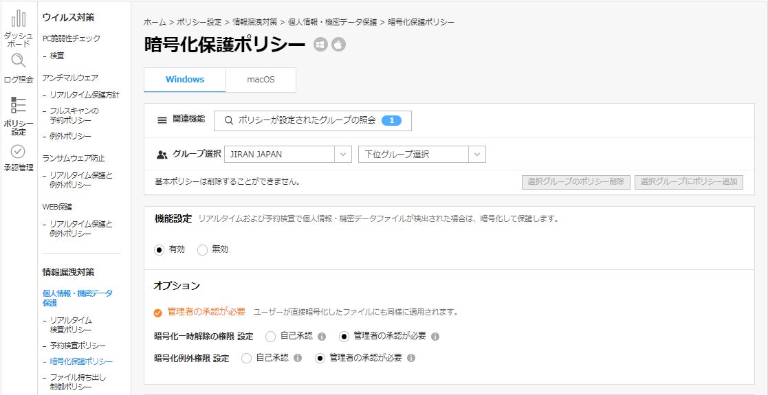Click the 暗号化保護ポリシー page title
Viewport: 768px width, 395px height.
click(225, 45)
